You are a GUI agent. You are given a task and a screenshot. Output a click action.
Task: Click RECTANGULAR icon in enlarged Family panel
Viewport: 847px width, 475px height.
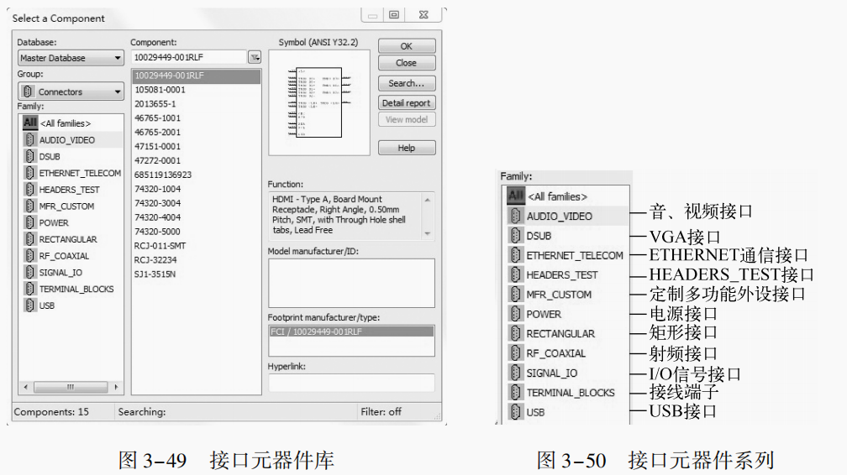pyautogui.click(x=515, y=333)
